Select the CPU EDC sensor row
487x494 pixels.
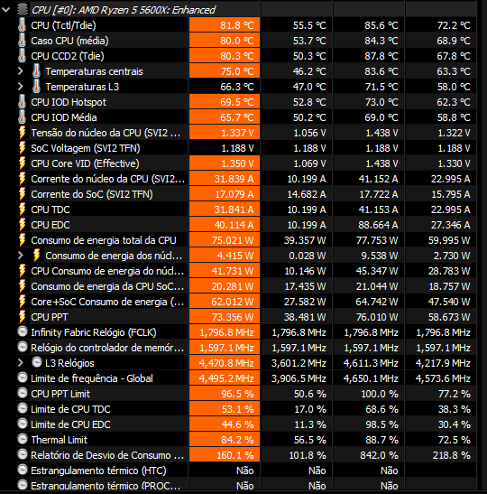tap(246, 225)
